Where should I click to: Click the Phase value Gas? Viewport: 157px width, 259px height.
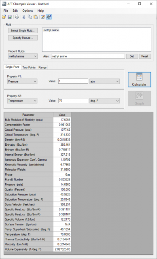62,174
